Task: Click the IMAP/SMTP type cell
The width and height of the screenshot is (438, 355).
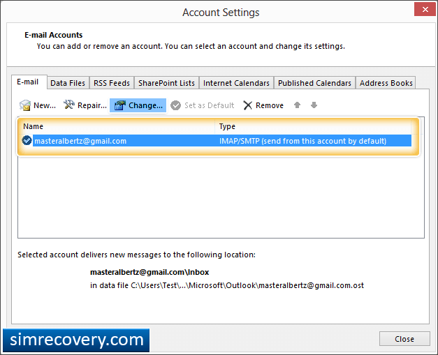Action: click(x=302, y=141)
